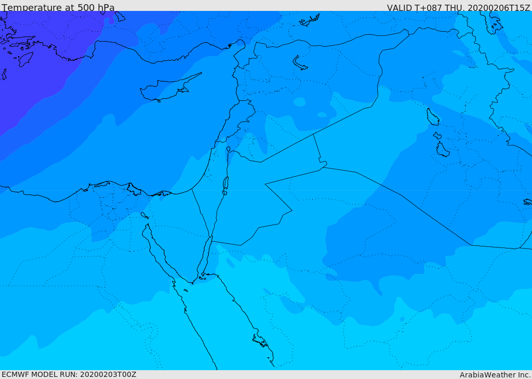Viewport: 532px width, 379px height.
Task: Click the 'Temperature at 500 hPa' title text
Action: click(58, 7)
